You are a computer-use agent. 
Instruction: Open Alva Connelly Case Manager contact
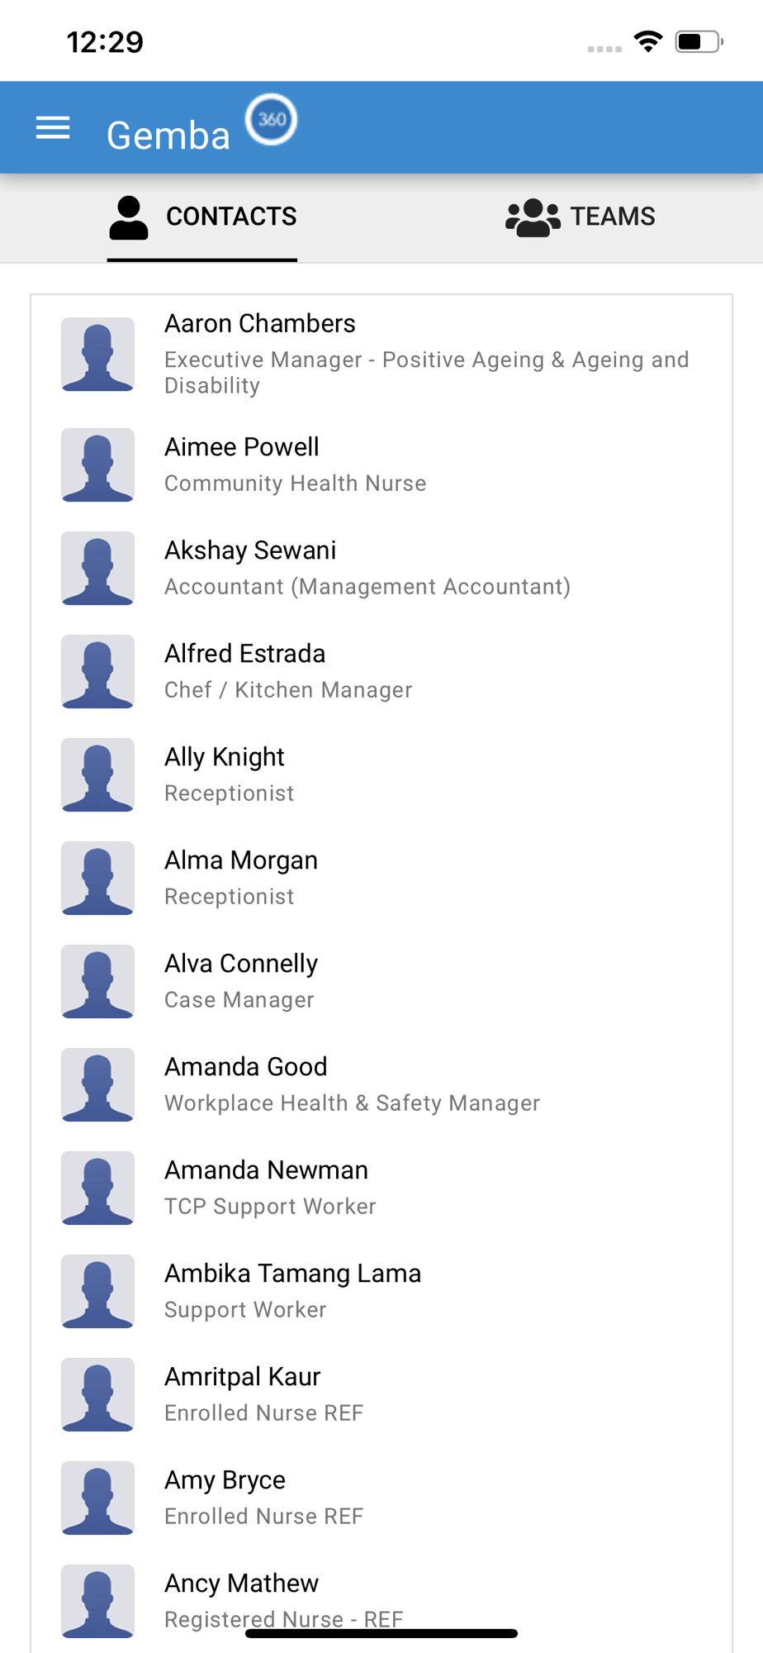(381, 981)
